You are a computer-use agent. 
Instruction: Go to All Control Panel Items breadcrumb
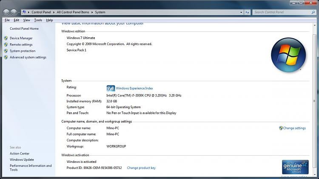tap(73, 12)
